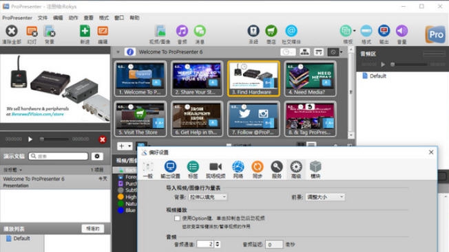Open the Video/Image bin toolbar icon
The height and width of the screenshot is (252, 449).
click(x=160, y=31)
